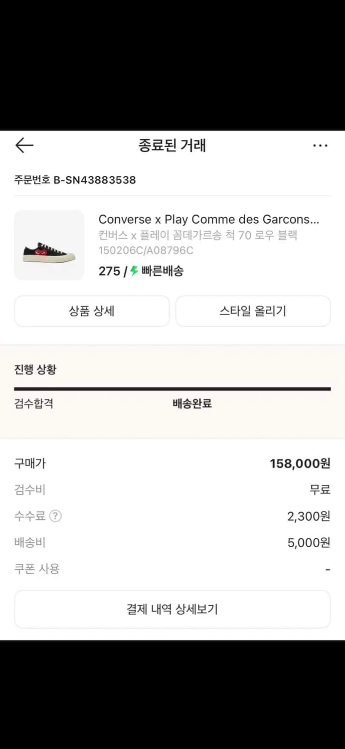Tap the 쿠폰 사용 coupon row

point(36,569)
